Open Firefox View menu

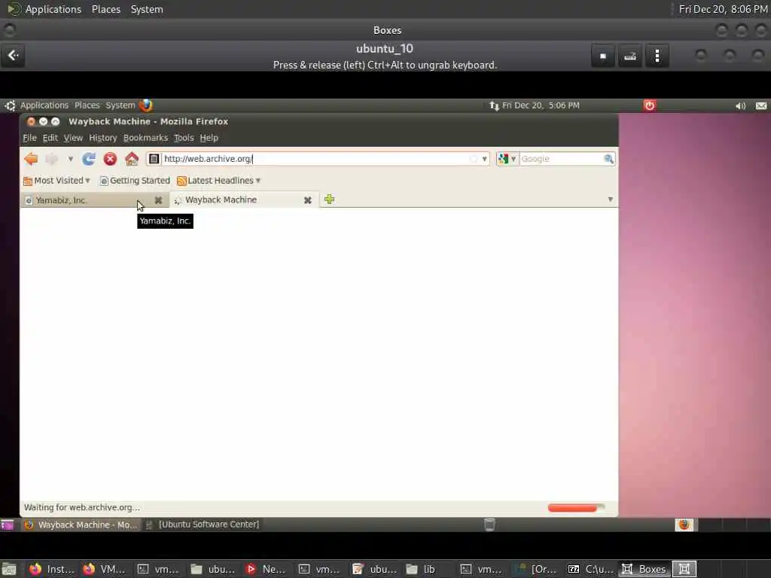pyautogui.click(x=73, y=138)
